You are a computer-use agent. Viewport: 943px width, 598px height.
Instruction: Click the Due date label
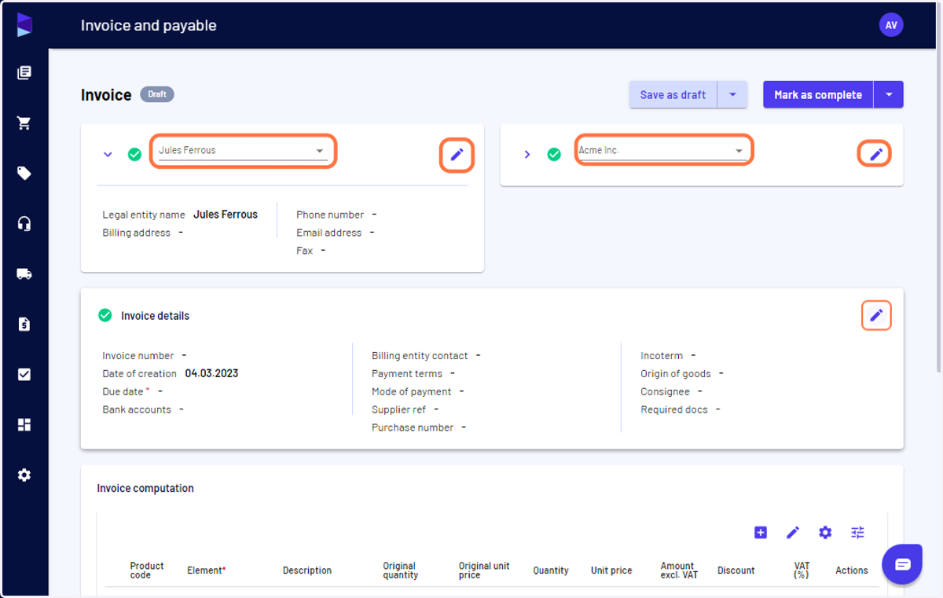[123, 391]
